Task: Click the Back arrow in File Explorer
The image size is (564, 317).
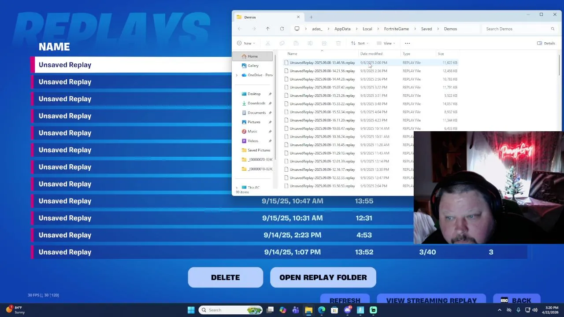Action: click(239, 29)
